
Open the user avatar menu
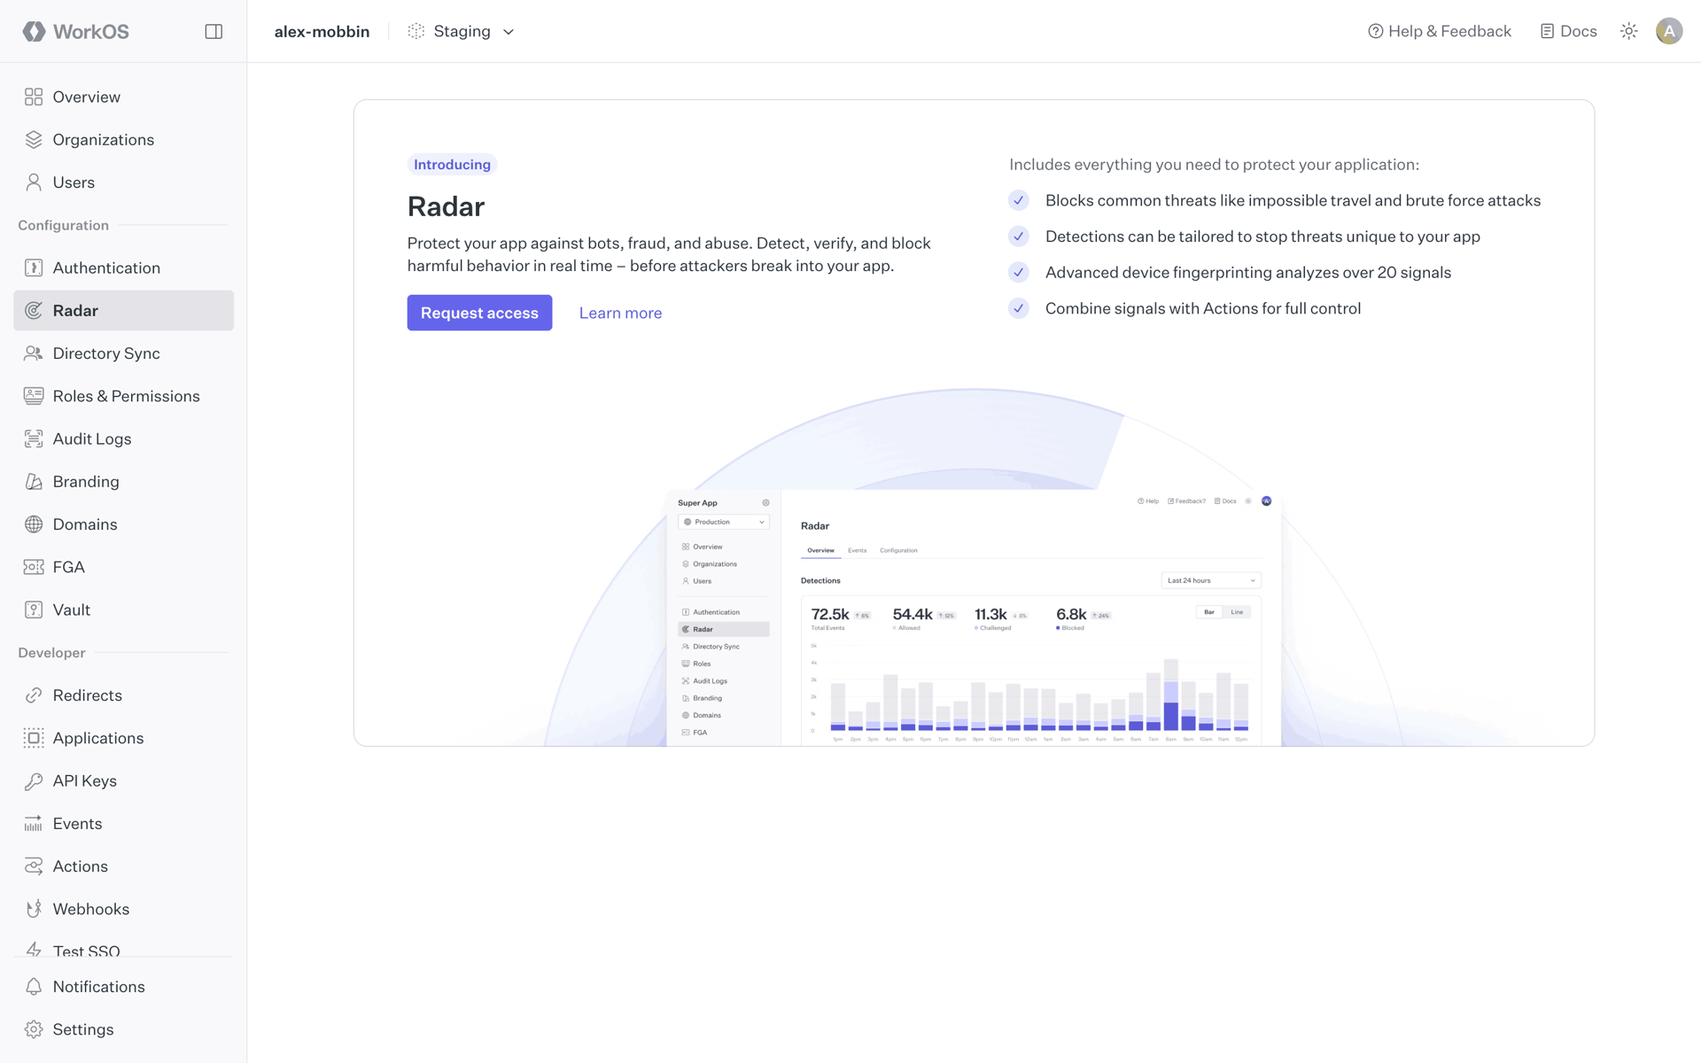[1669, 31]
